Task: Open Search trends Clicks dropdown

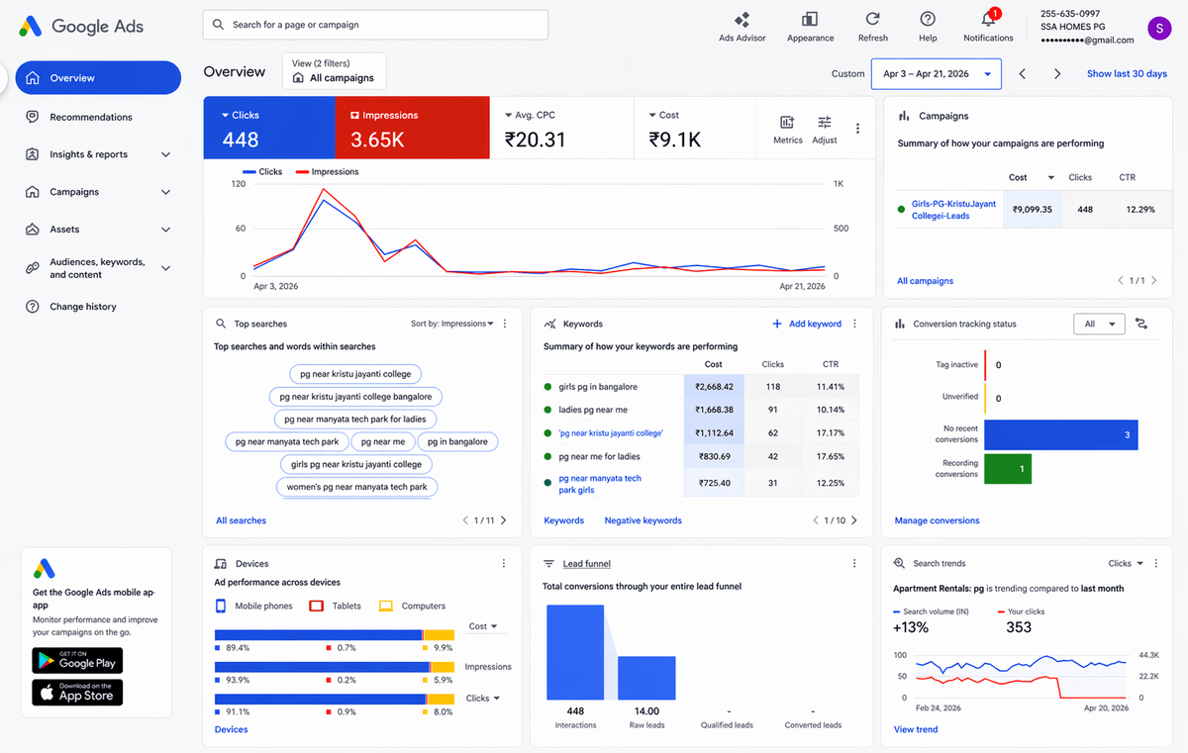Action: pyautogui.click(x=1126, y=563)
